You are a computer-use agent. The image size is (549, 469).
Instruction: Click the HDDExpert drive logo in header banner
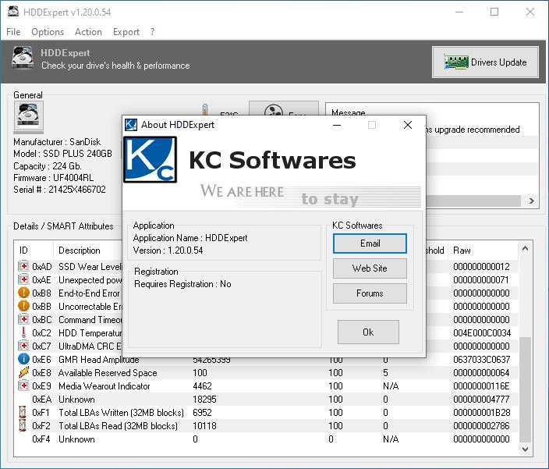tap(23, 57)
